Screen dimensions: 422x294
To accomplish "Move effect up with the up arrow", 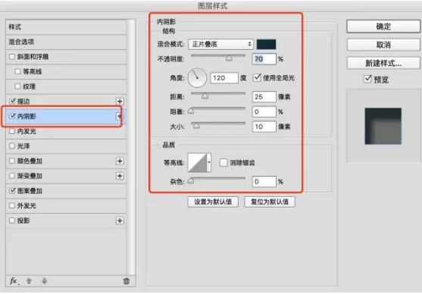I will tap(29, 281).
